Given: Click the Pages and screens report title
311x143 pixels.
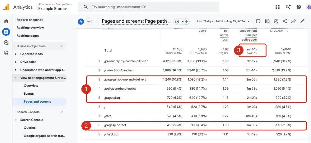Looking at the screenshot, I should 137,21.
